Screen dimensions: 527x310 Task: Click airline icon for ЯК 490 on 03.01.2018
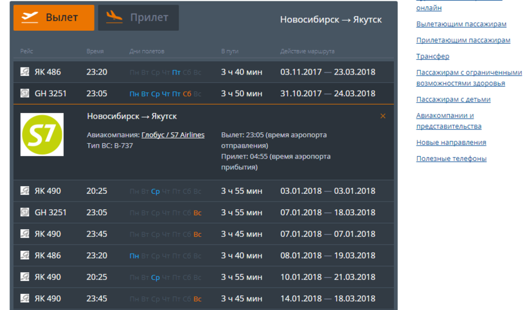25,191
